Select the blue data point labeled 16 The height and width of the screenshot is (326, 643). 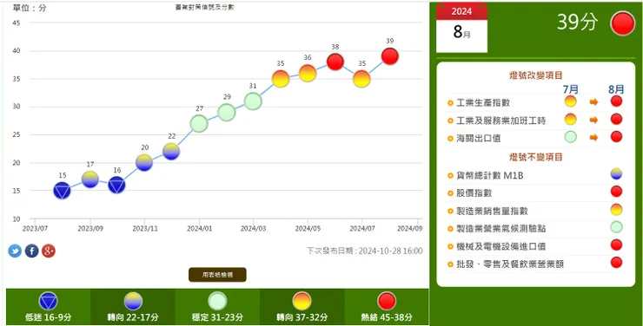[117, 185]
